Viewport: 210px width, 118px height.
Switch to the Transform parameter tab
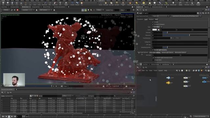140,19
